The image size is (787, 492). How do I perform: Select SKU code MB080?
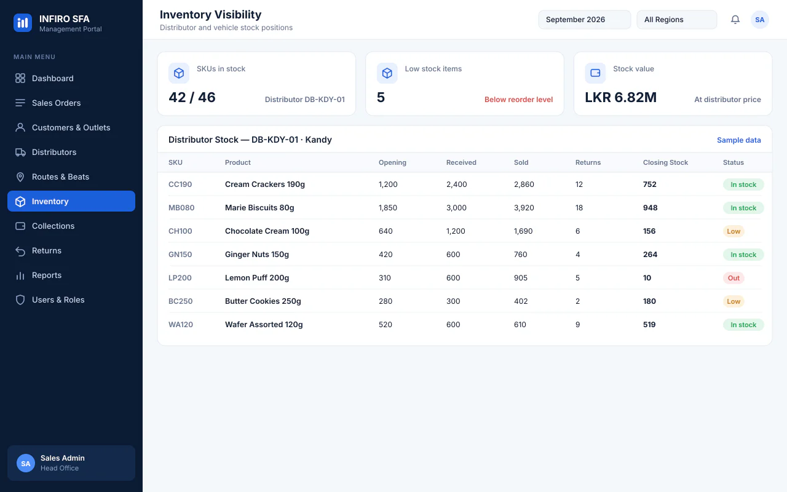coord(181,208)
